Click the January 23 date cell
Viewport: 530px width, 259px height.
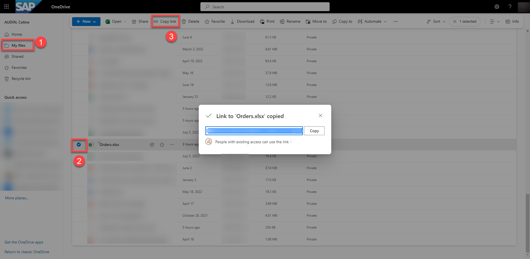pyautogui.click(x=190, y=97)
